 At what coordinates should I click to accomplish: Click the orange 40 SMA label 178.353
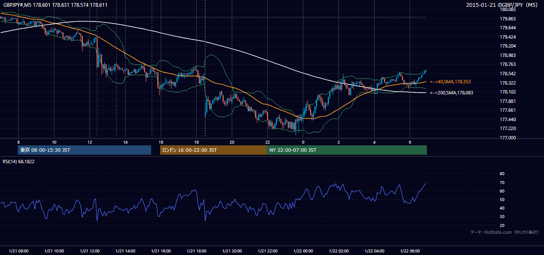tap(450, 82)
